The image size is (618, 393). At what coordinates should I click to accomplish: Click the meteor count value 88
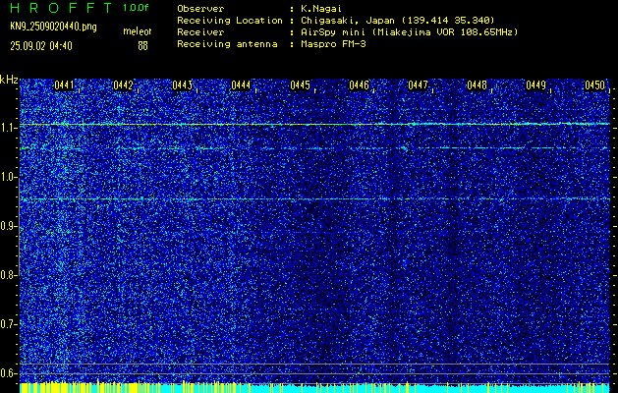tap(142, 46)
